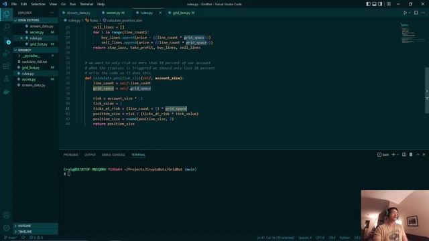Open grid_bot.py in the GRIDBOT file tree
Image resolution: width=429 pixels, height=241 pixels.
[x=36, y=68]
